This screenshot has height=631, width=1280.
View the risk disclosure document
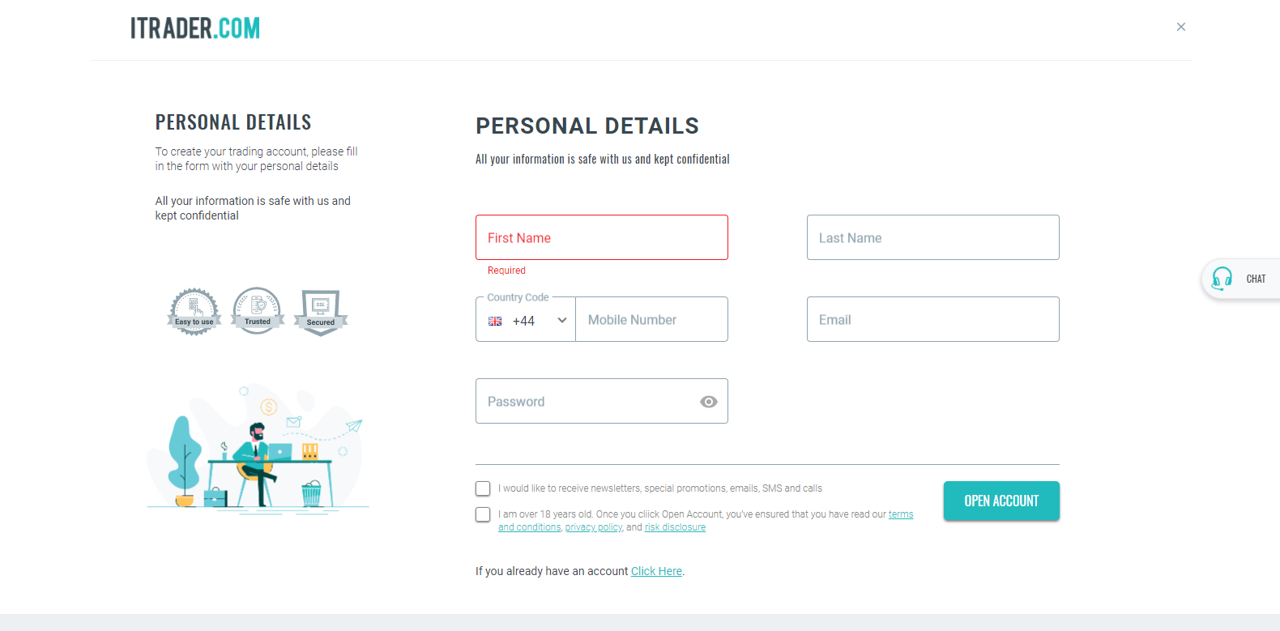pos(675,527)
